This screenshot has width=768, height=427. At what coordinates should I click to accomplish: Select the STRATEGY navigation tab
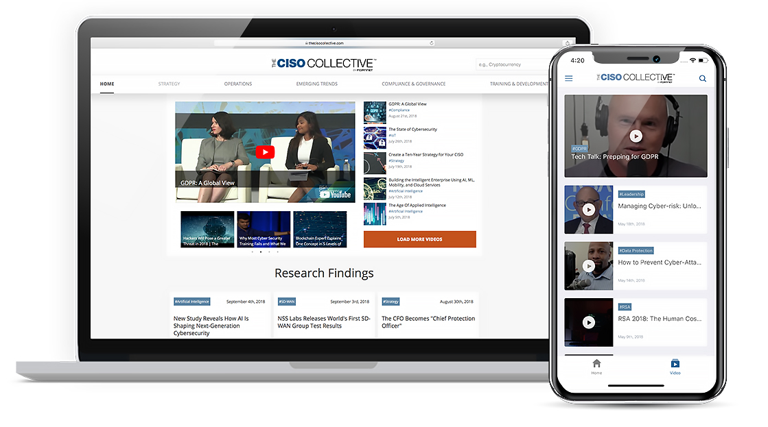click(169, 84)
